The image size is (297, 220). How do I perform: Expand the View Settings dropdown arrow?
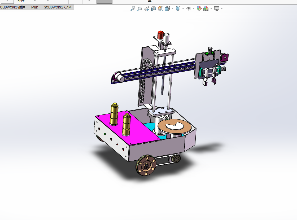222,8
